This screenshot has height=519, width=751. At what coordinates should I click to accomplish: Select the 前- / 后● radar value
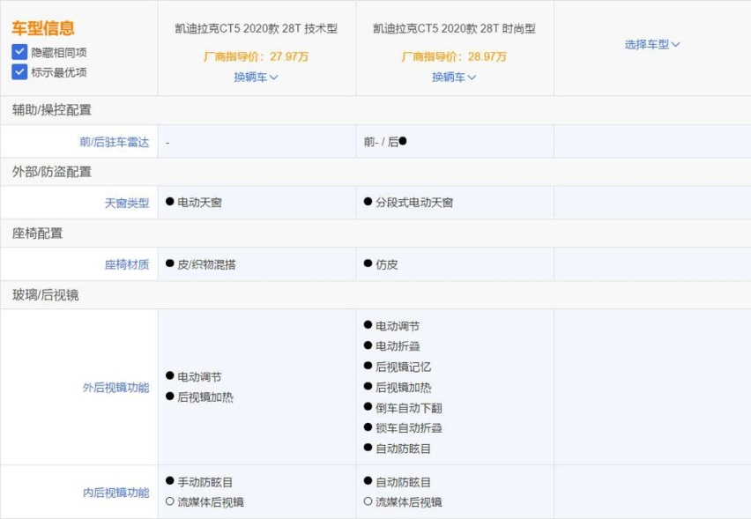point(385,142)
